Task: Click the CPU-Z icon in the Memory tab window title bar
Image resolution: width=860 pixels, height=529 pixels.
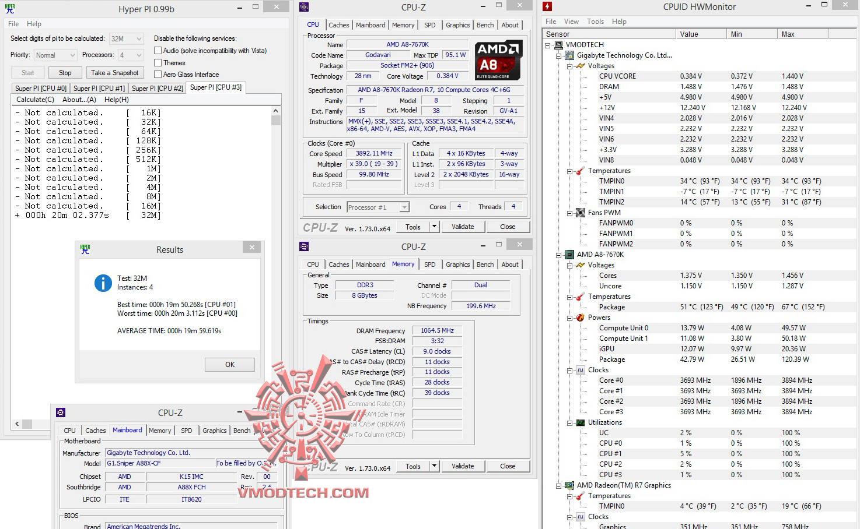Action: click(x=304, y=246)
